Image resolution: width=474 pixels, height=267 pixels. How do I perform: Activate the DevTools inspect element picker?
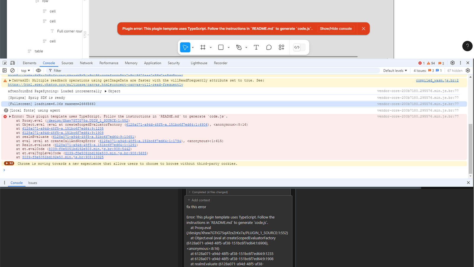pyautogui.click(x=4, y=63)
